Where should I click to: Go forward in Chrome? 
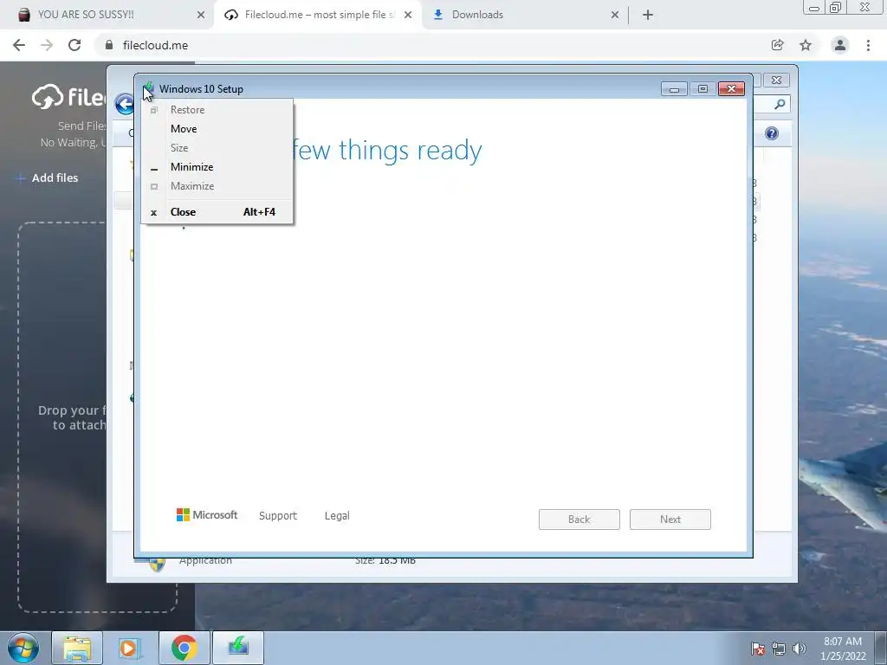(47, 45)
